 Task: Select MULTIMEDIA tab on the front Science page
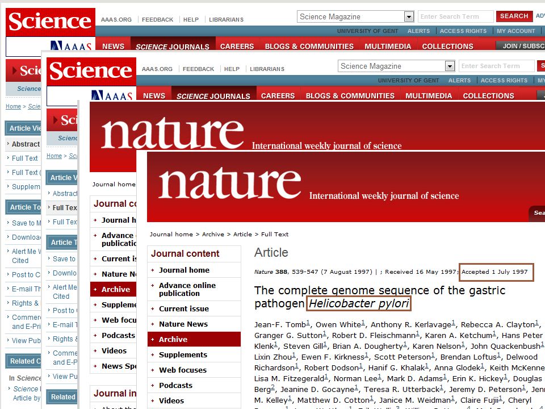point(429,95)
